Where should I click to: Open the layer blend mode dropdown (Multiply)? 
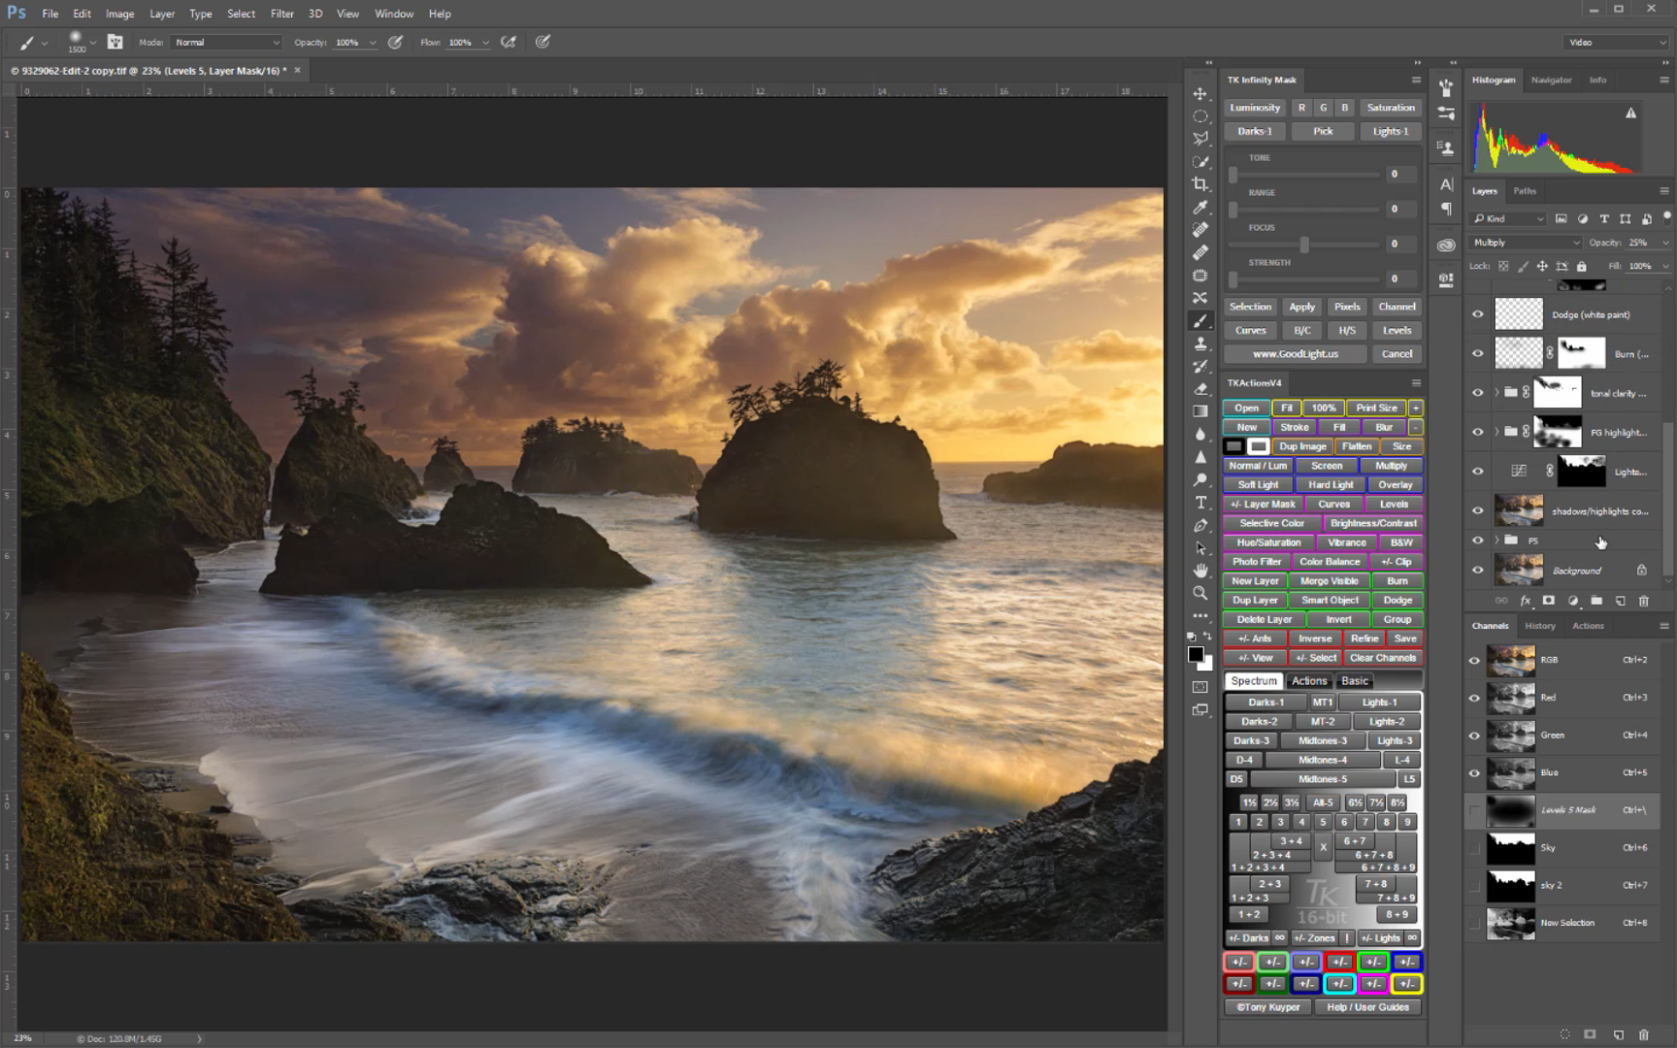1525,243
